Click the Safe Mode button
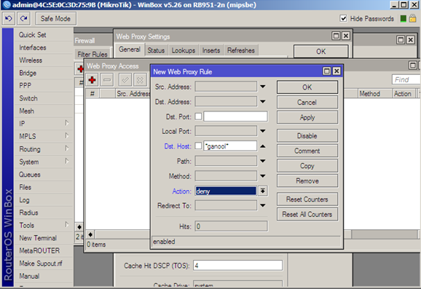421x289 pixels. [55, 18]
